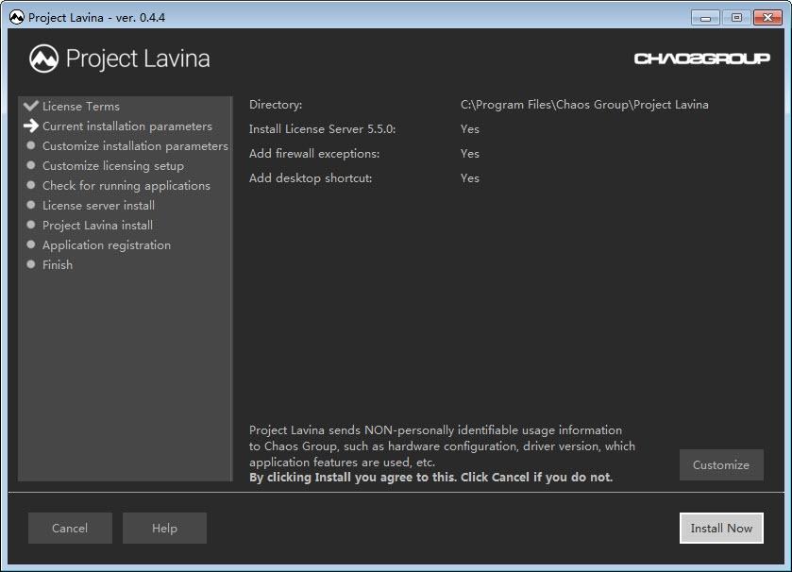This screenshot has width=792, height=572.
Task: Click the title bar Lavina app icon
Action: pos(17,18)
